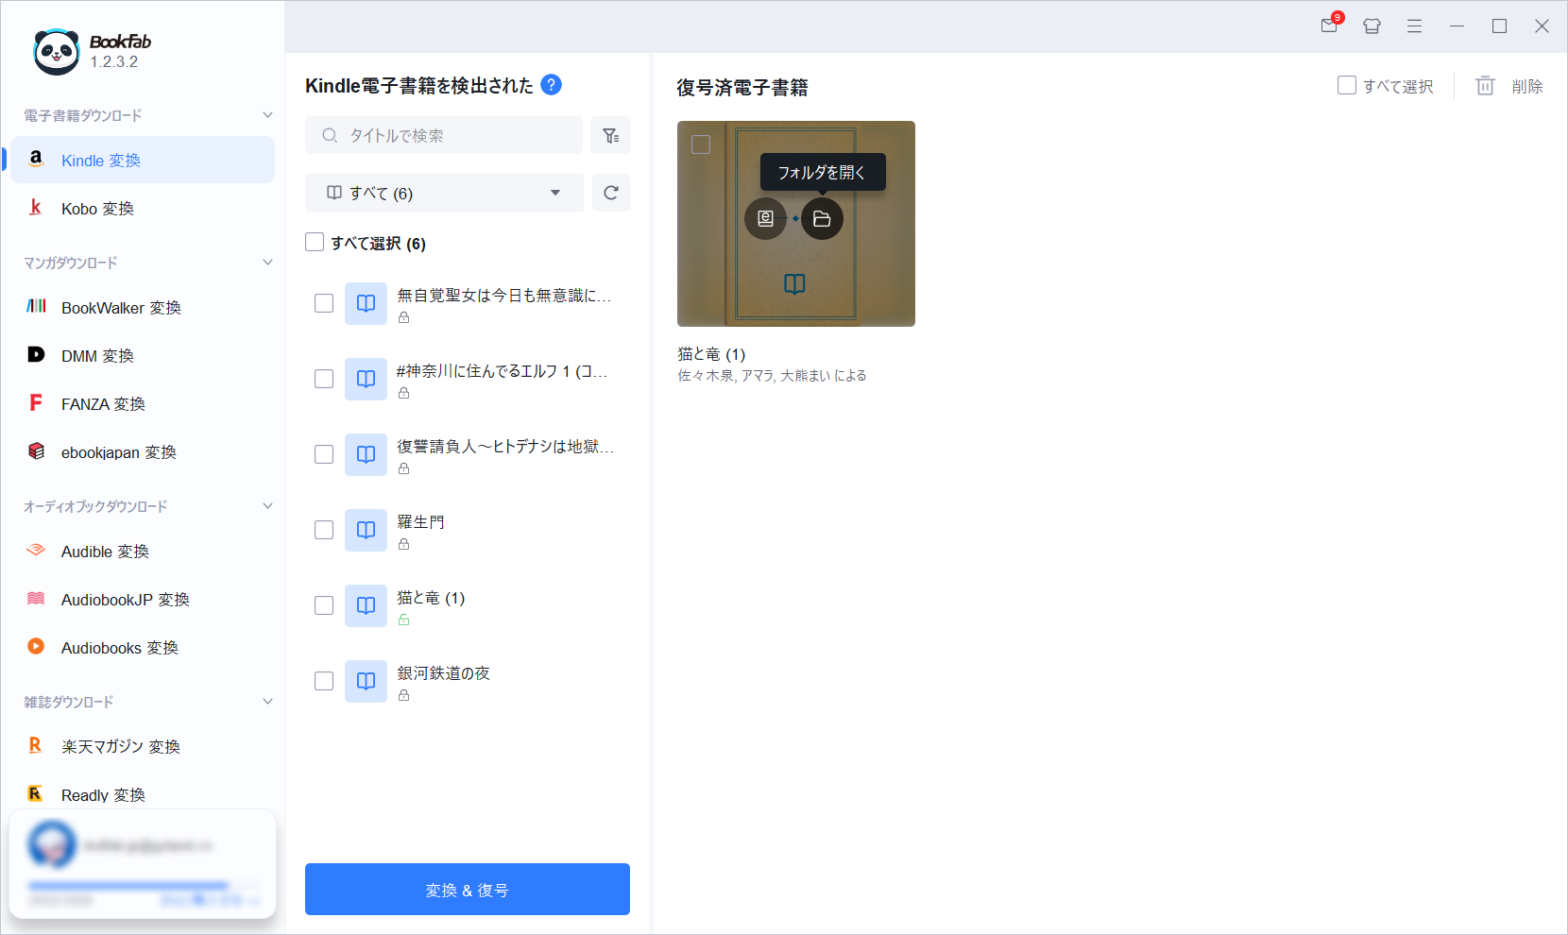Click the help question mark icon

pyautogui.click(x=552, y=85)
